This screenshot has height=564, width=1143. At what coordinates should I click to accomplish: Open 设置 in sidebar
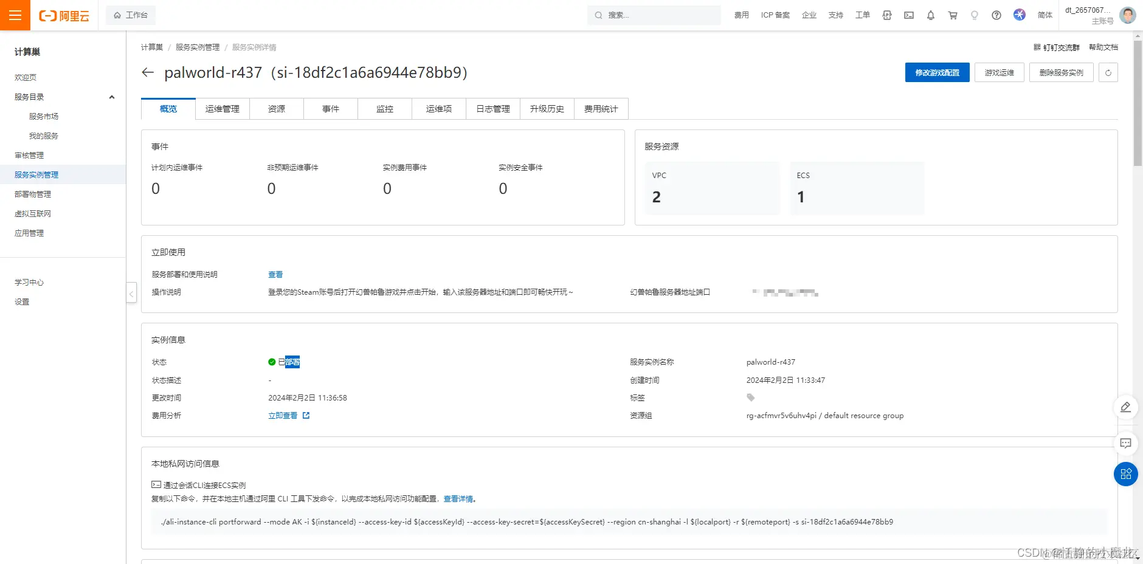click(x=22, y=301)
